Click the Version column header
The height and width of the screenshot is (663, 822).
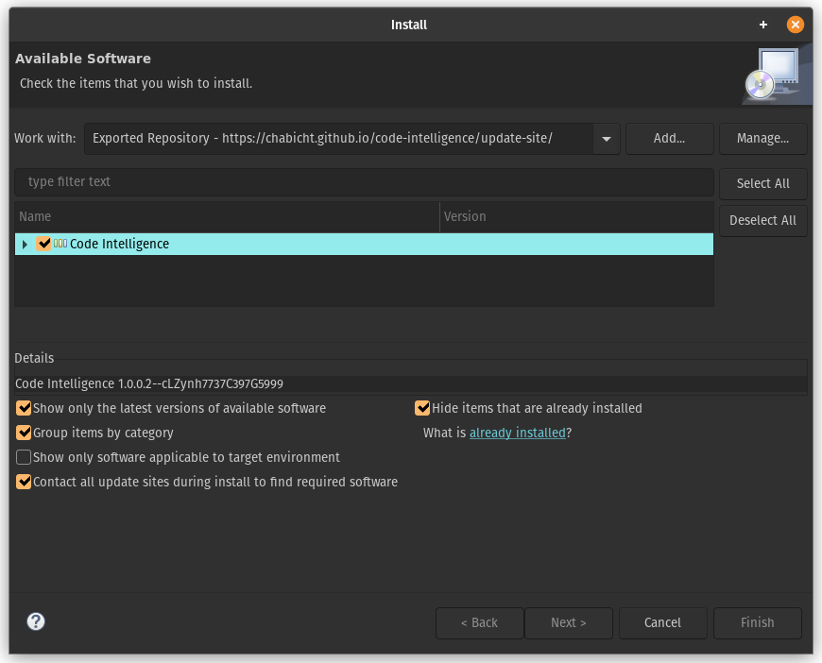[x=576, y=216]
